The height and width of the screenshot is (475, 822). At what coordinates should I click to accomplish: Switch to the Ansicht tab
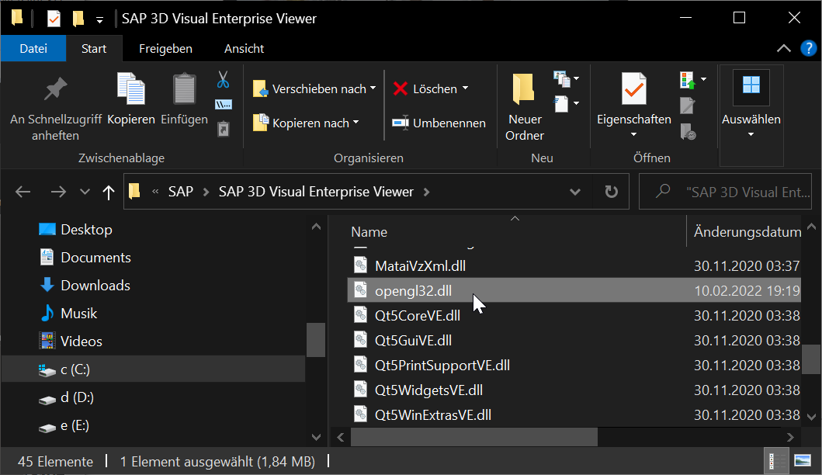point(245,48)
